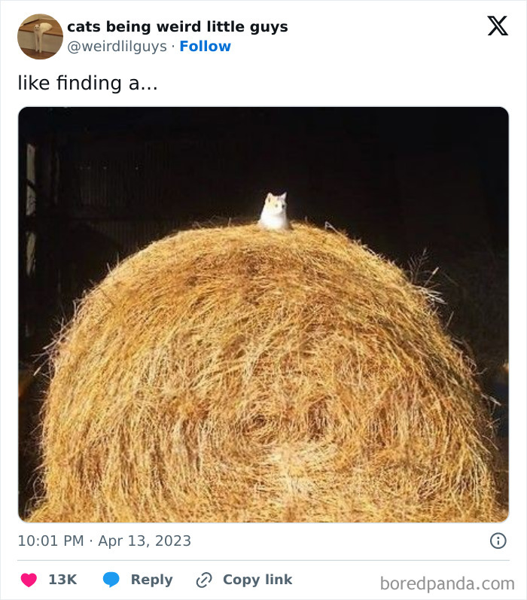Like the tweet with the heart icon

pyautogui.click(x=29, y=580)
